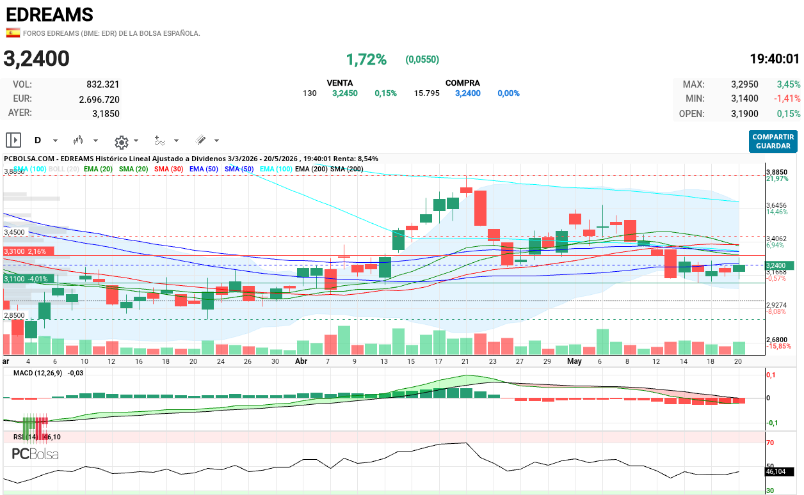Click the MAX value 3,2950
804x495 pixels.
pyautogui.click(x=744, y=84)
